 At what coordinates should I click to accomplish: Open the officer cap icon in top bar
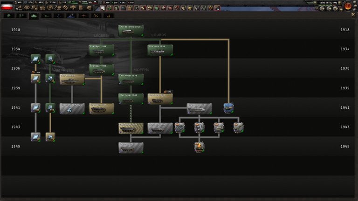(89, 8)
